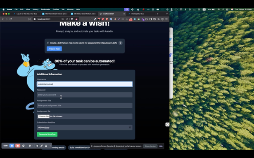Open the Bookmarks menu
254x158 pixels.
[45, 9]
